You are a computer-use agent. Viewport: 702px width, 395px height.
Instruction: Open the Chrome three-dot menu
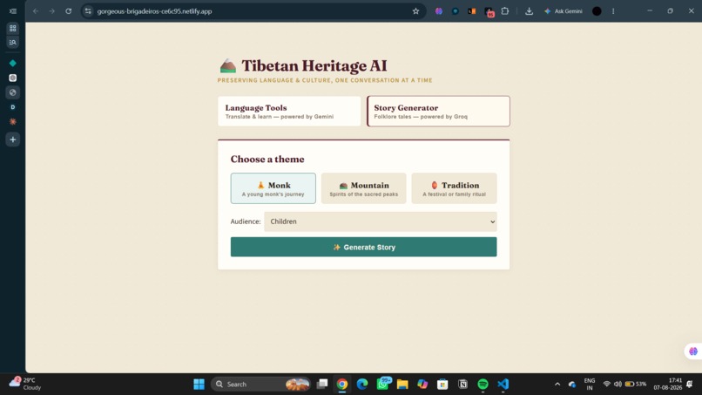(x=613, y=11)
